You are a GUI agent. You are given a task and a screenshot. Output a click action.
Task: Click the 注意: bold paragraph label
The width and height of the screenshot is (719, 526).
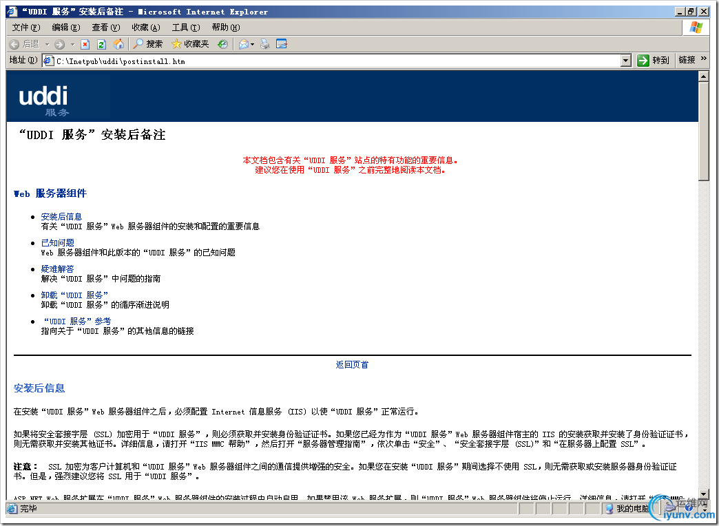coord(25,466)
